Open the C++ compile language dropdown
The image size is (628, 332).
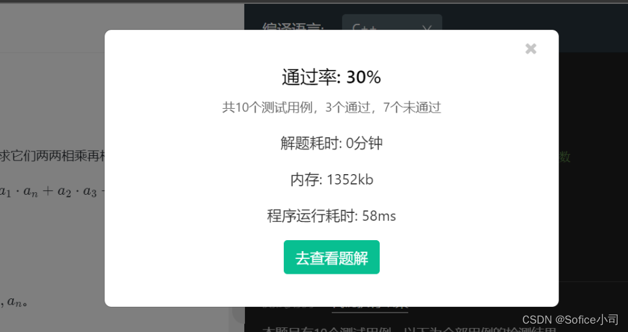(x=391, y=22)
